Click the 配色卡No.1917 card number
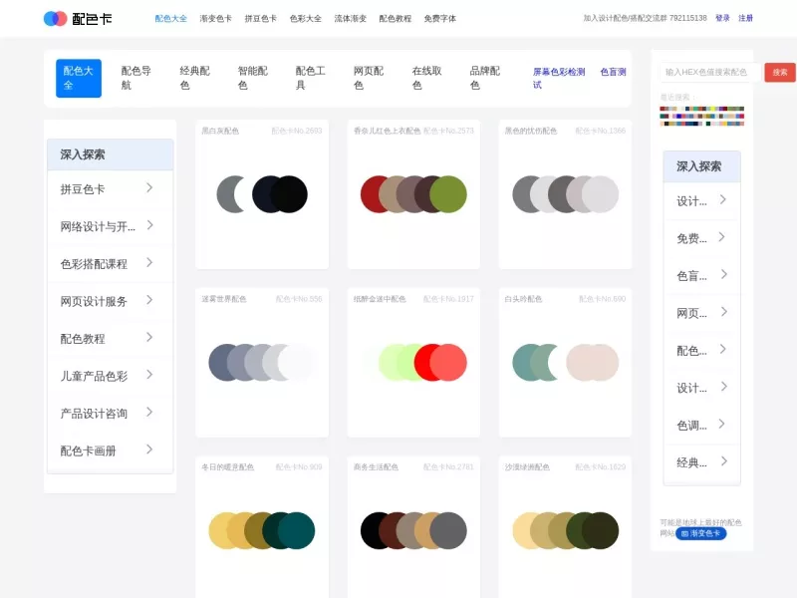Screen dimensions: 797x598 (x=448, y=299)
